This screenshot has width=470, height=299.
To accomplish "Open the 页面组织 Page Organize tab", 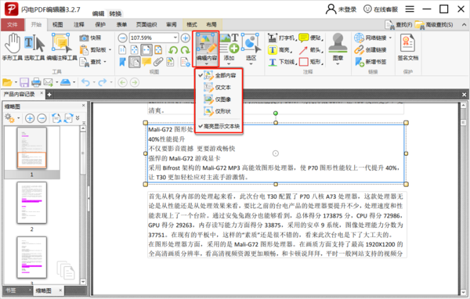I will coord(146,24).
